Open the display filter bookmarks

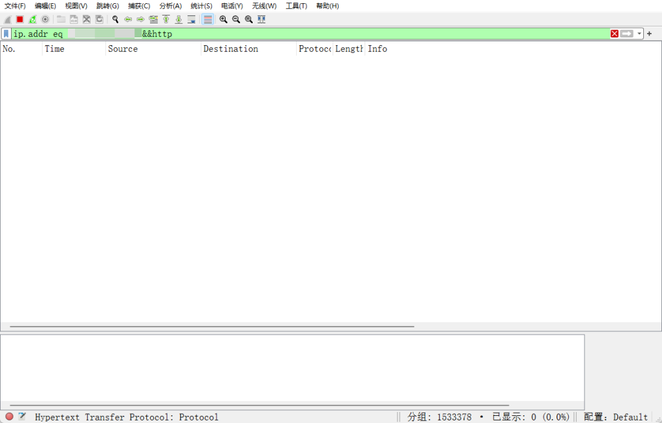[x=6, y=34]
